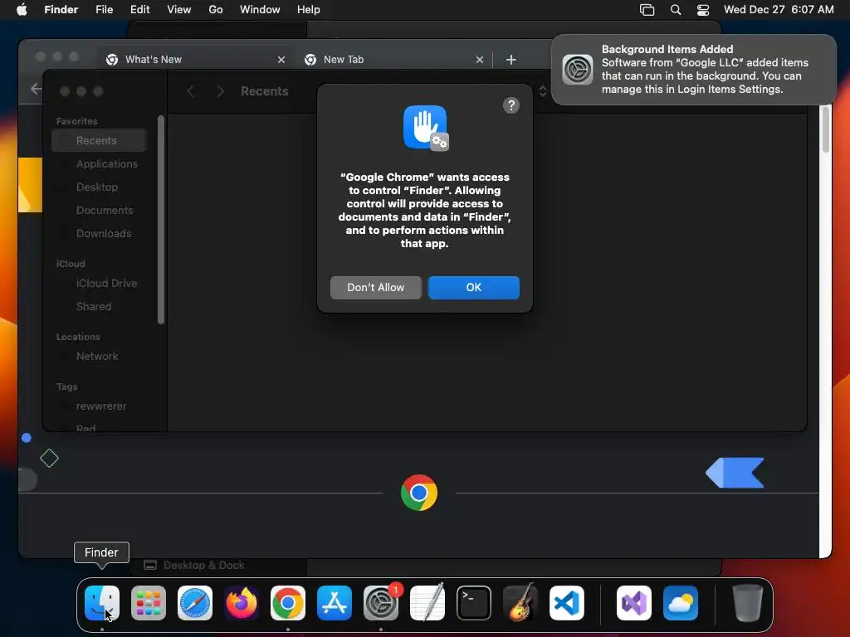Open a new Chrome tab with plus
Screen dimensions: 850x637
pyautogui.click(x=511, y=60)
